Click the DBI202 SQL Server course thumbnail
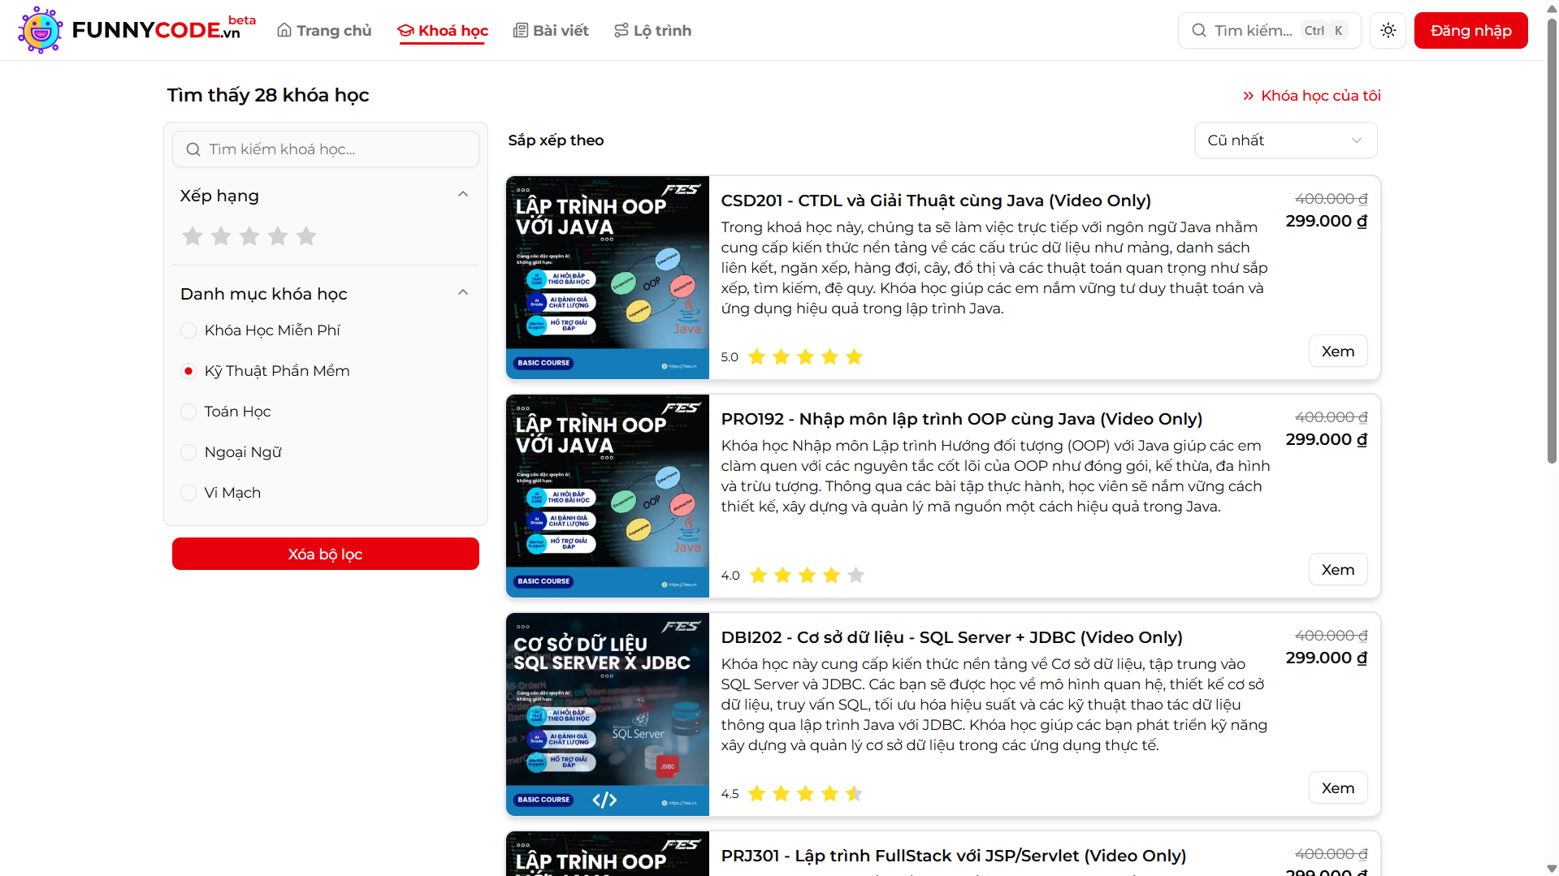 [608, 714]
